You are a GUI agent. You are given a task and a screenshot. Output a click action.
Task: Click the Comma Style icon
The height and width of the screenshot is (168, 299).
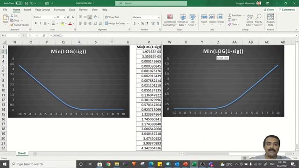147,23
